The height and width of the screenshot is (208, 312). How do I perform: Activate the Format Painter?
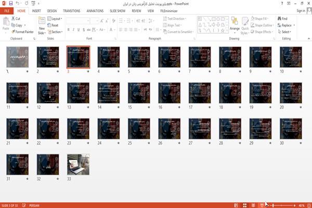click(x=22, y=32)
